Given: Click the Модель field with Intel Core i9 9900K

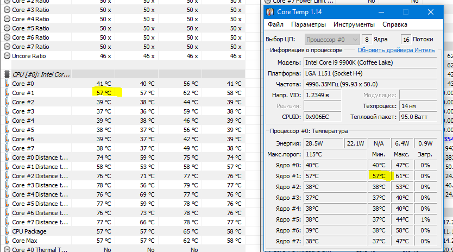Looking at the screenshot, I should click(370, 62).
